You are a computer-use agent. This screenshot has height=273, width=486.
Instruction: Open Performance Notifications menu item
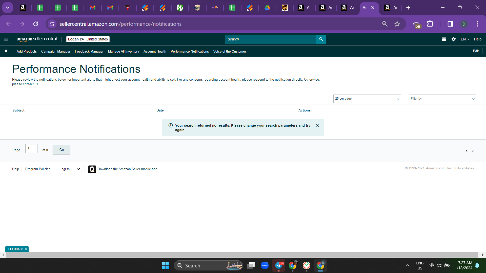[190, 51]
